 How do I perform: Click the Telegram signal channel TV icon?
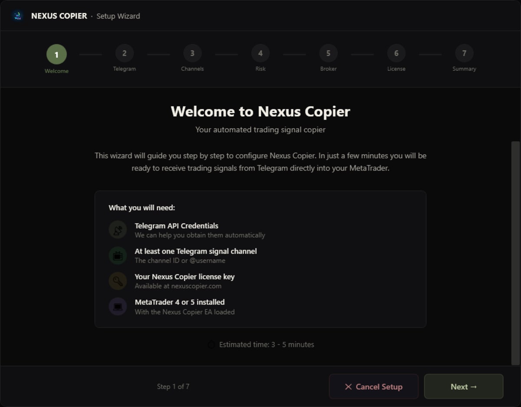[118, 256]
